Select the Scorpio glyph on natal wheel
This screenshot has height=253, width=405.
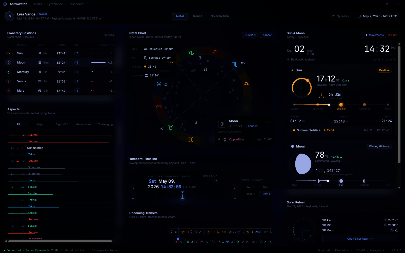pos(234,64)
